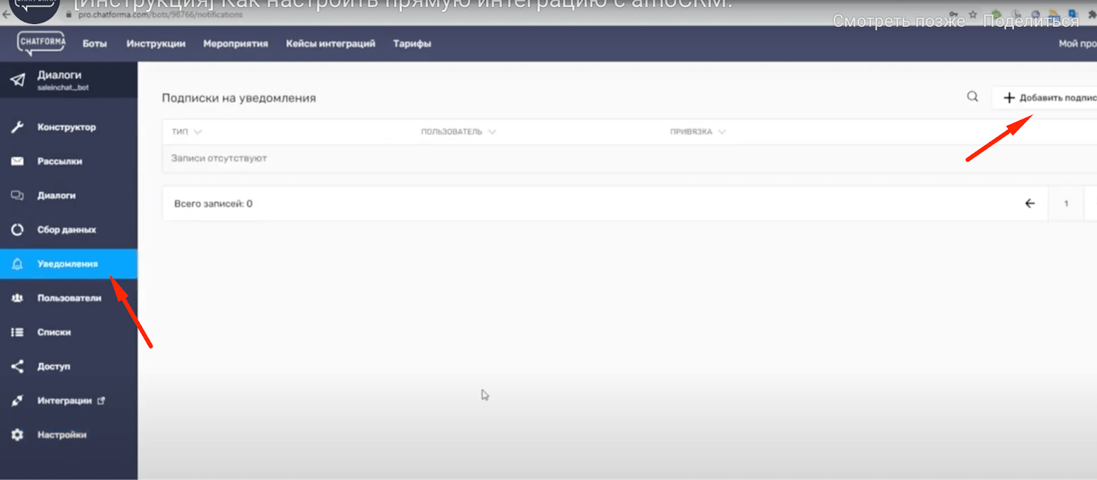Open search with the magnifier icon
This screenshot has height=480, width=1097.
972,97
